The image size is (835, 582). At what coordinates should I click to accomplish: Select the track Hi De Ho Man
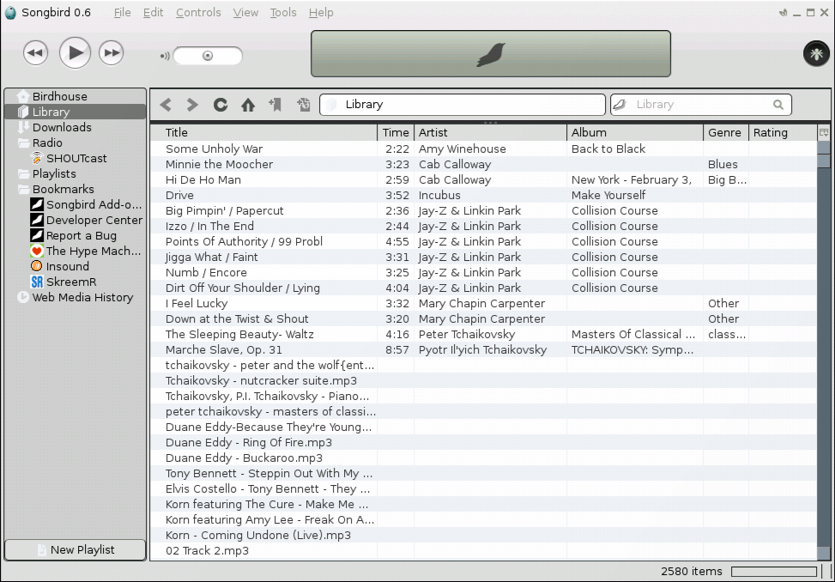483,180
